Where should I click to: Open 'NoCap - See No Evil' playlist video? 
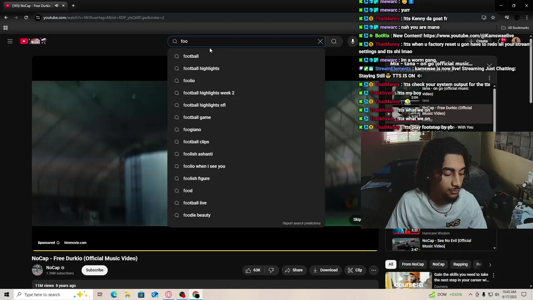point(441,243)
